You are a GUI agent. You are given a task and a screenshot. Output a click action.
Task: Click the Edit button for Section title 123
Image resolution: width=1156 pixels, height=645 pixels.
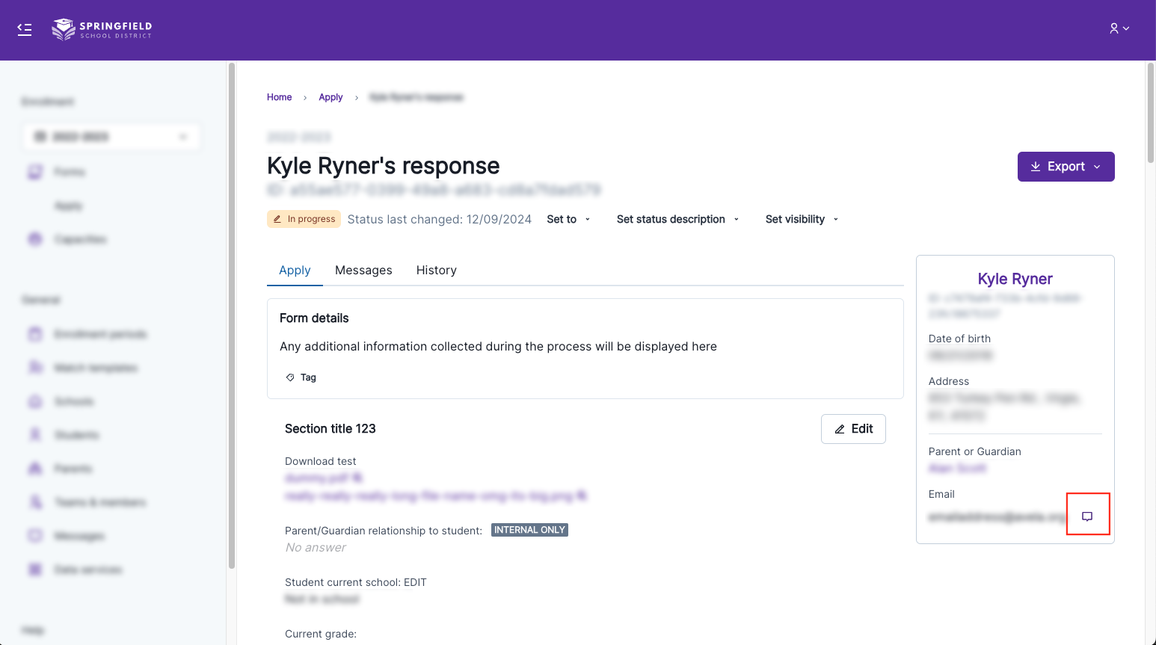click(853, 429)
